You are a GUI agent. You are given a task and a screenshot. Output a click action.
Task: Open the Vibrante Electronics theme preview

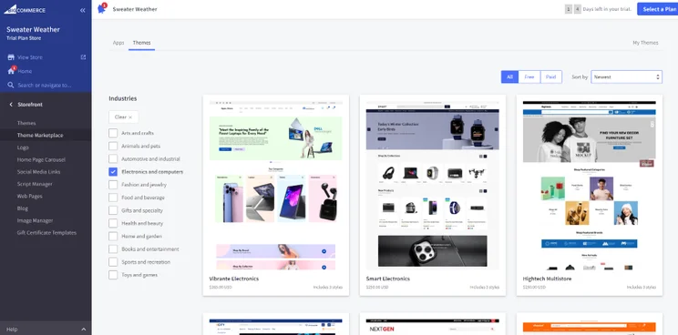pyautogui.click(x=276, y=185)
